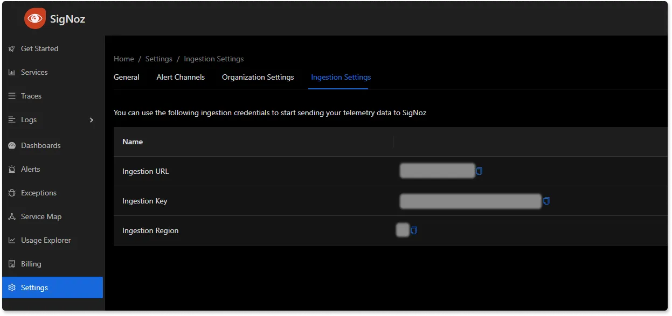Go to Alerts in the sidebar
672x316 pixels.
[53, 169]
